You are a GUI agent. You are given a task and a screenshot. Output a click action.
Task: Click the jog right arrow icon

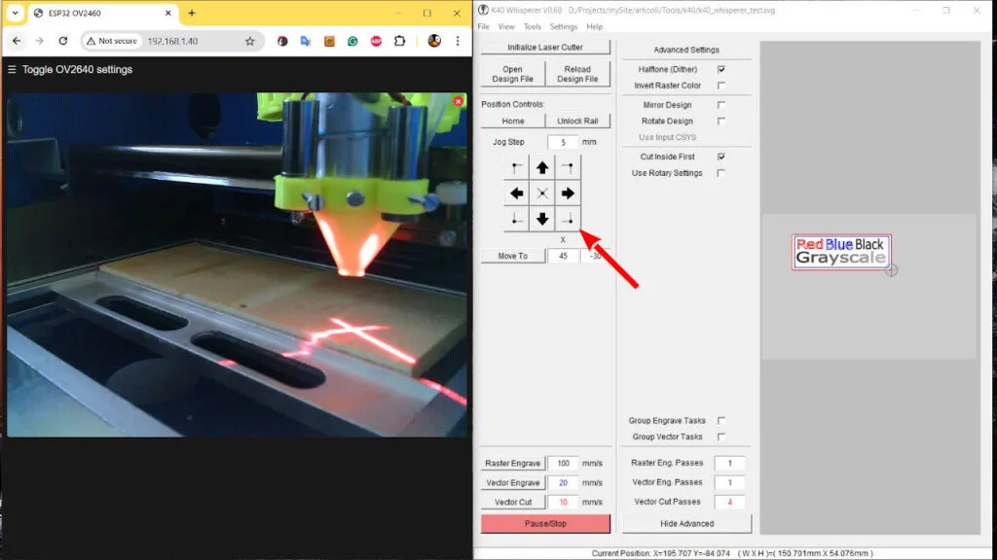(569, 192)
